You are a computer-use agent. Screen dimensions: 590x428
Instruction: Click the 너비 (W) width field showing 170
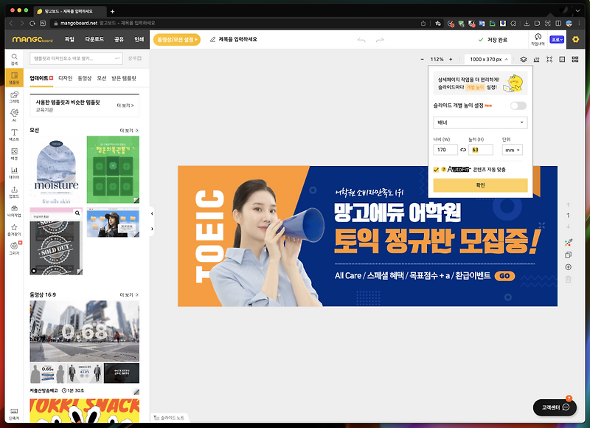445,150
